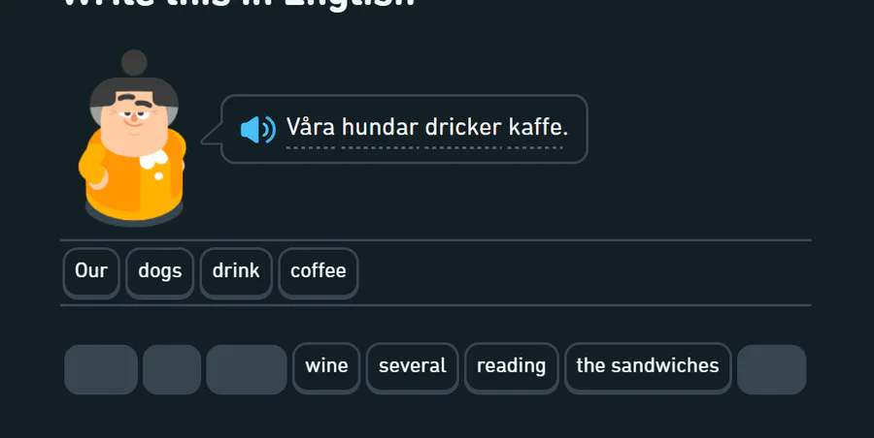Tap the word "dricker" for a hint
The image size is (874, 438).
pos(463,127)
